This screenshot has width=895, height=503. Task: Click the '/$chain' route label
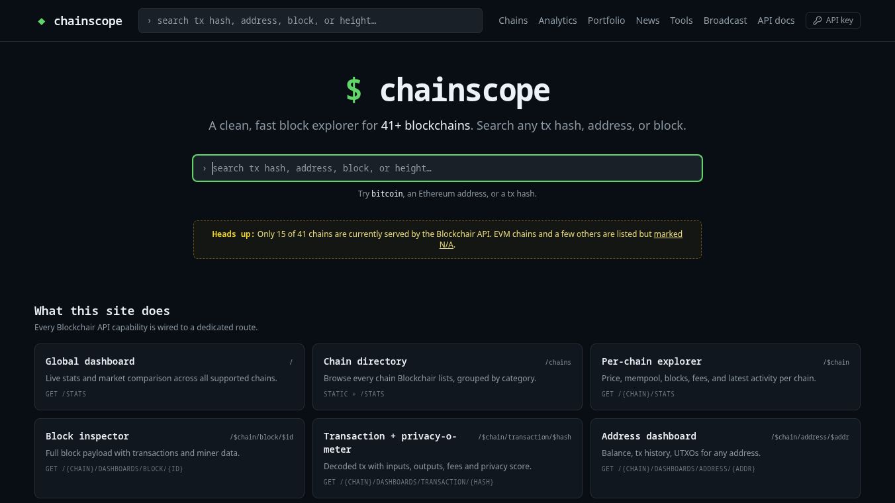[836, 362]
